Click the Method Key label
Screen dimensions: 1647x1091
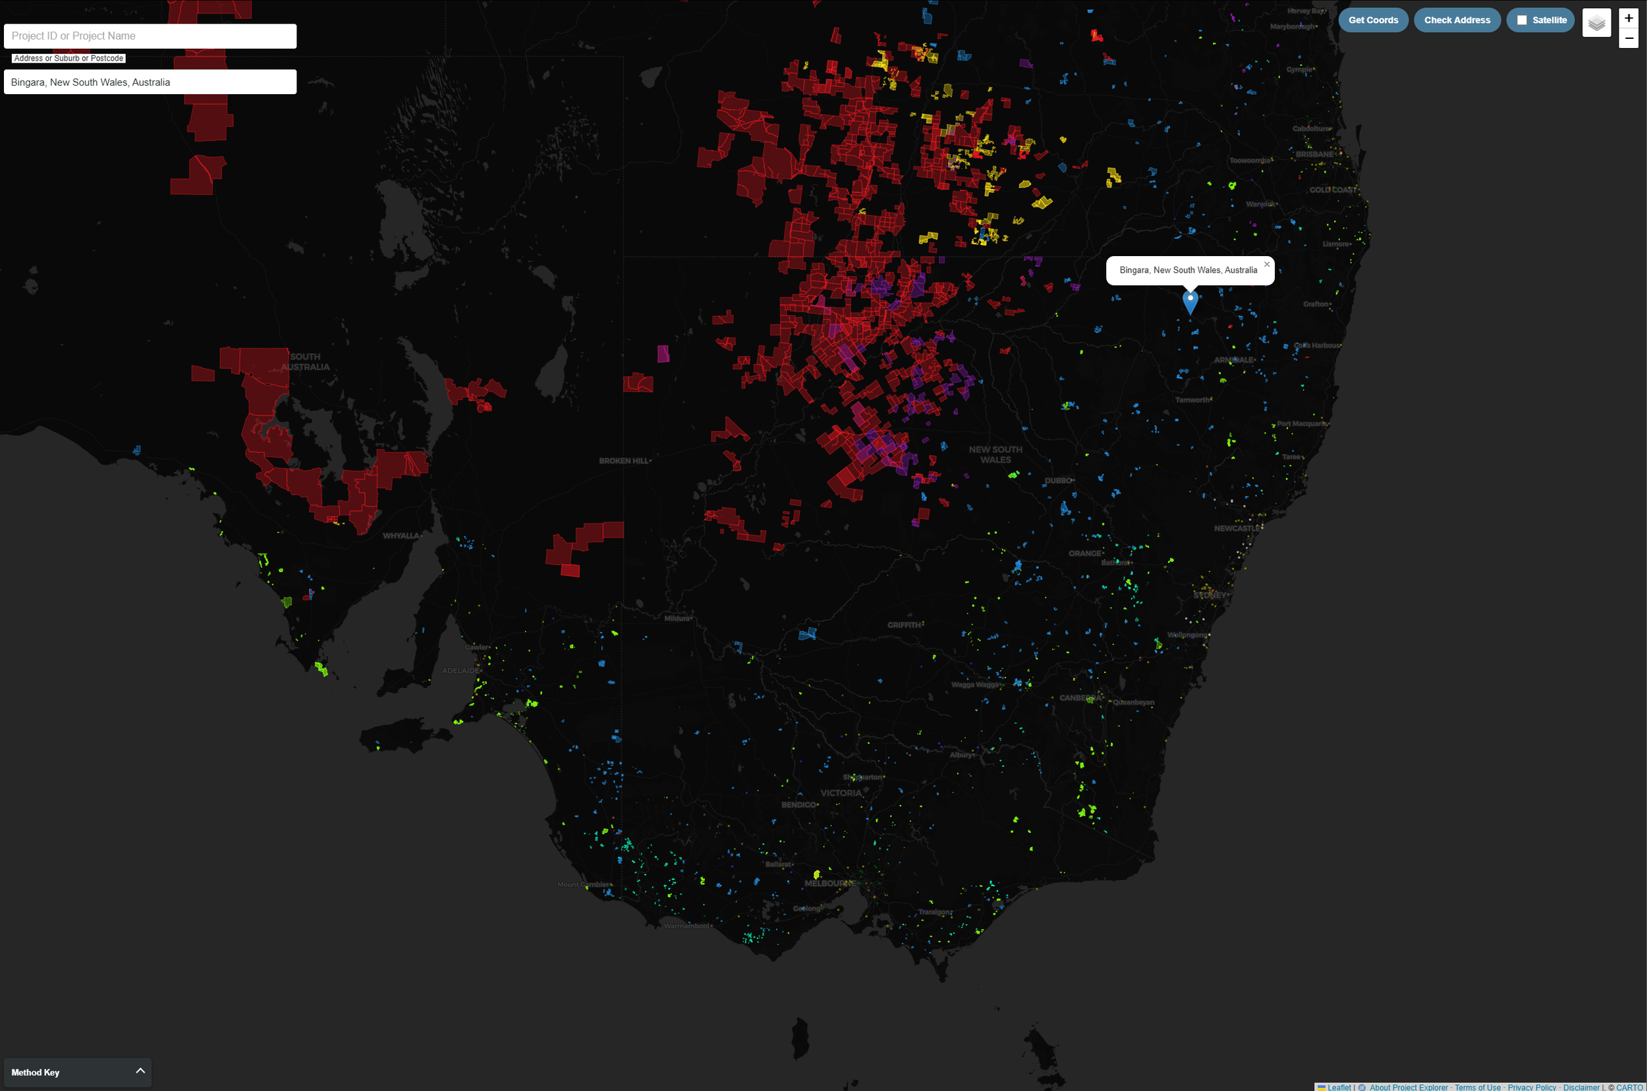tap(36, 1072)
